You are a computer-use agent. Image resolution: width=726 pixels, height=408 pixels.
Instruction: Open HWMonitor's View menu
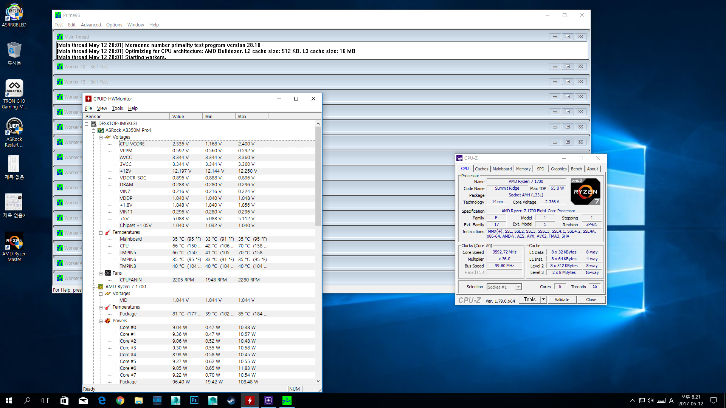102,108
